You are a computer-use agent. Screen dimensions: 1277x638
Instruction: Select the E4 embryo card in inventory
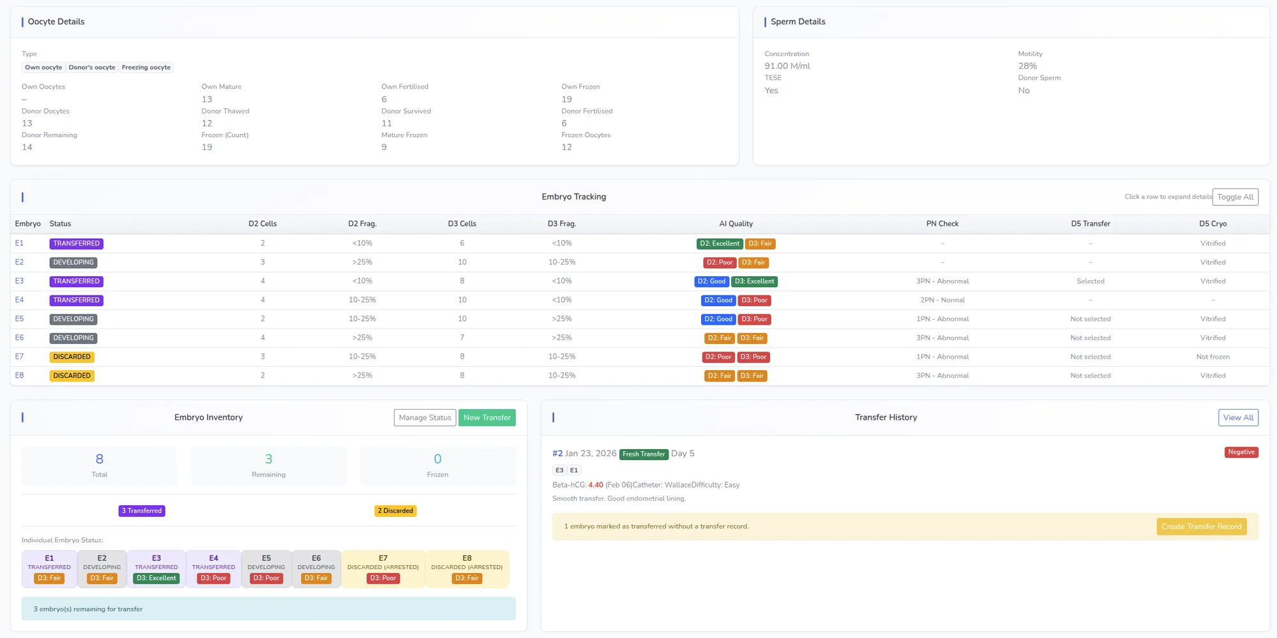[213, 568]
